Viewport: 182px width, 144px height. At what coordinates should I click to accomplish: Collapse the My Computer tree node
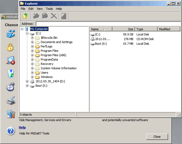22,29
